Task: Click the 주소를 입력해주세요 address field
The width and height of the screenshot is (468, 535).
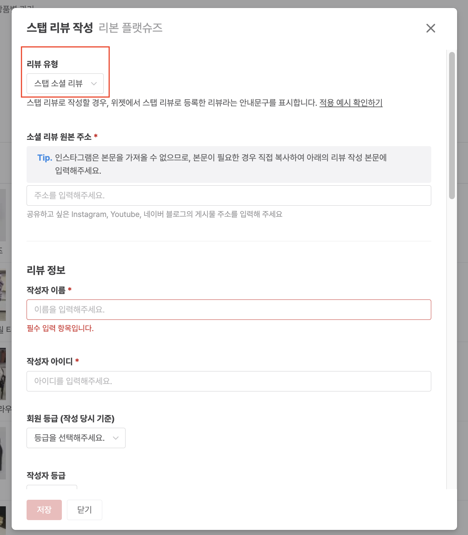Action: pos(229,196)
